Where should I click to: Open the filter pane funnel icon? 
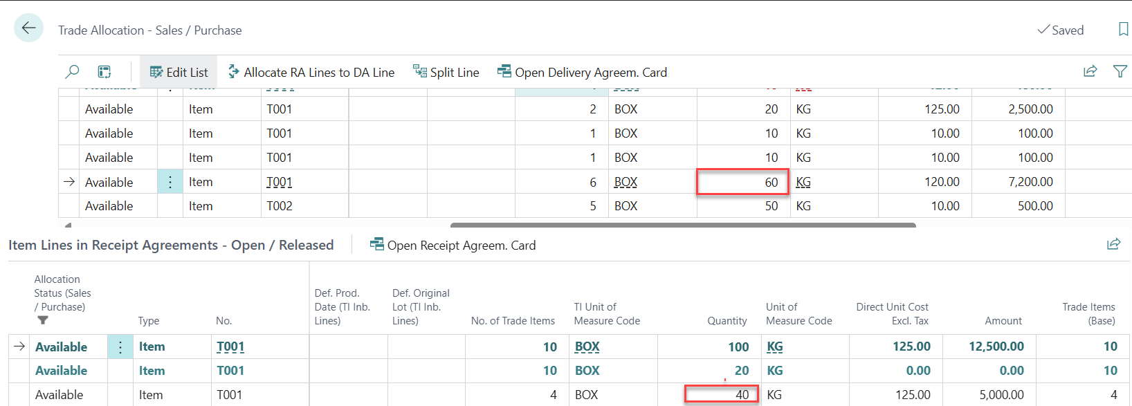tap(1120, 71)
